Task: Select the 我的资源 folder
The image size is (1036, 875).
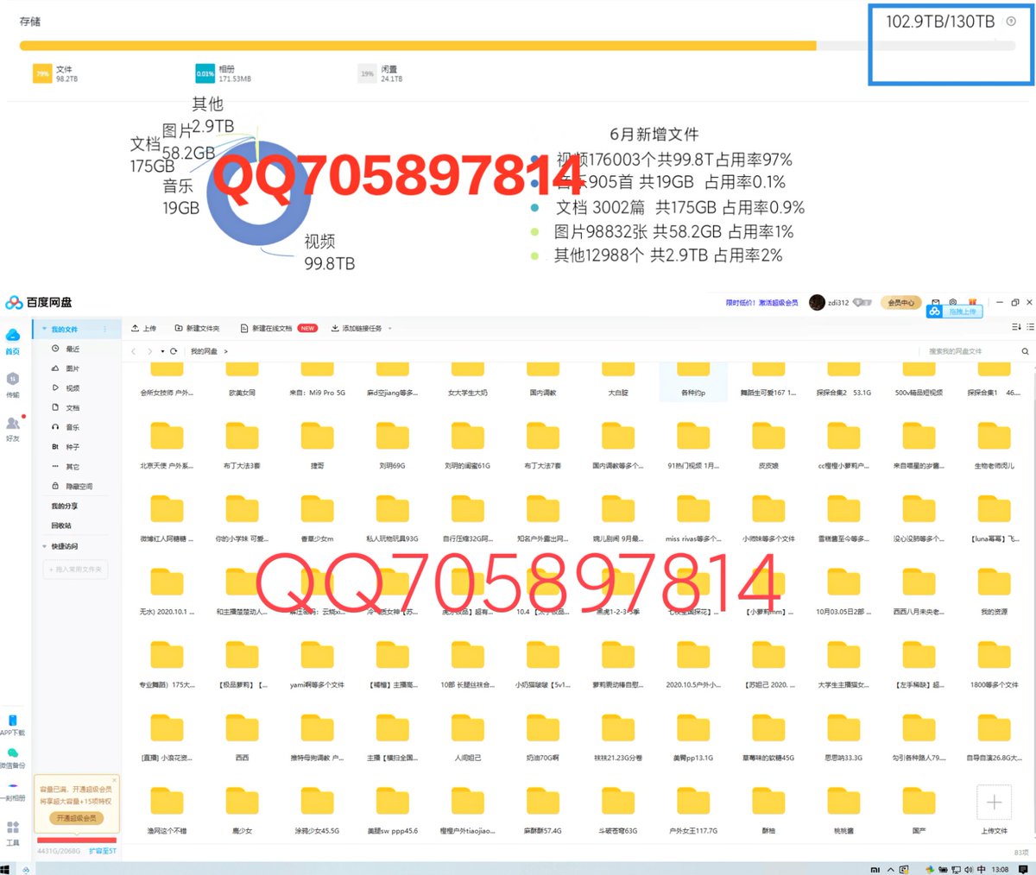Action: [994, 591]
